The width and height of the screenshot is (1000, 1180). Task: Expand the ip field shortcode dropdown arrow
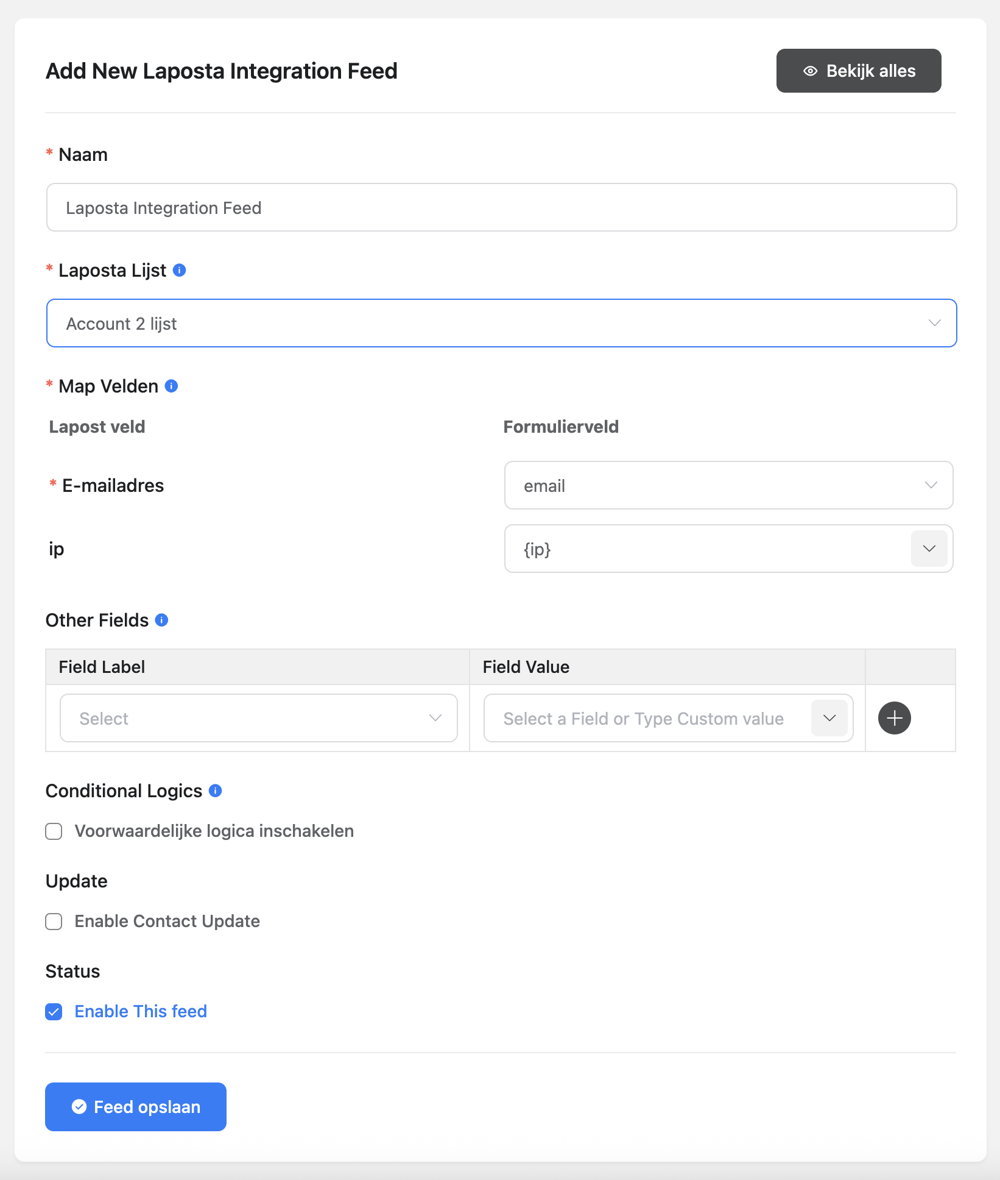[x=929, y=549]
